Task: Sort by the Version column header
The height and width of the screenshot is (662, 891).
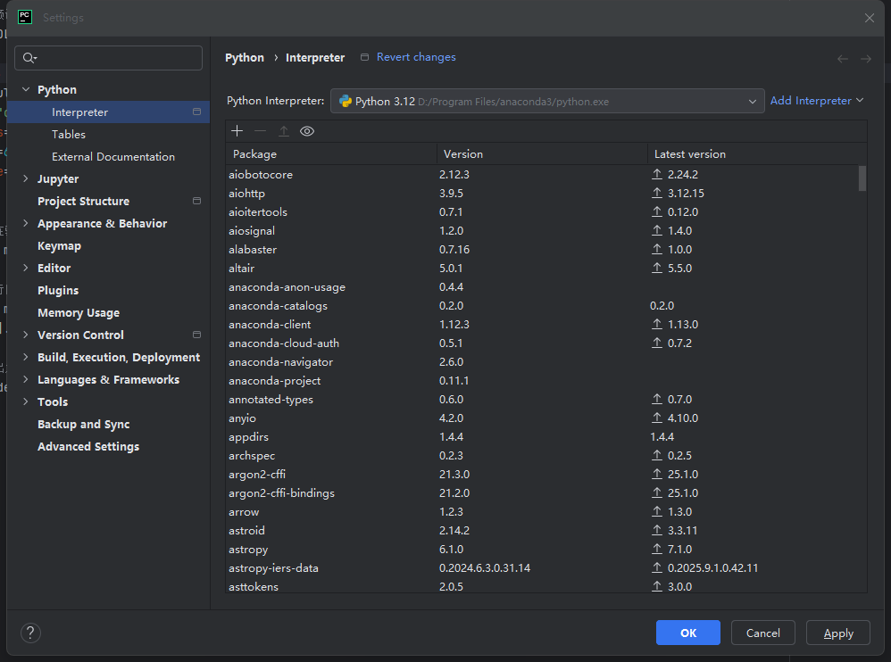Action: click(x=542, y=153)
